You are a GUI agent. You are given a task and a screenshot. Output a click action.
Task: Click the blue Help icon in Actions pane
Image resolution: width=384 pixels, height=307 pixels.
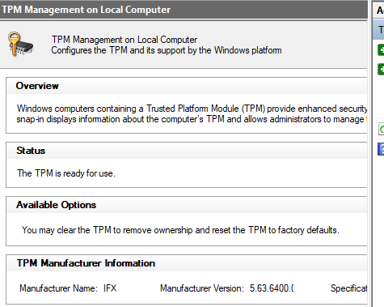pos(381,149)
